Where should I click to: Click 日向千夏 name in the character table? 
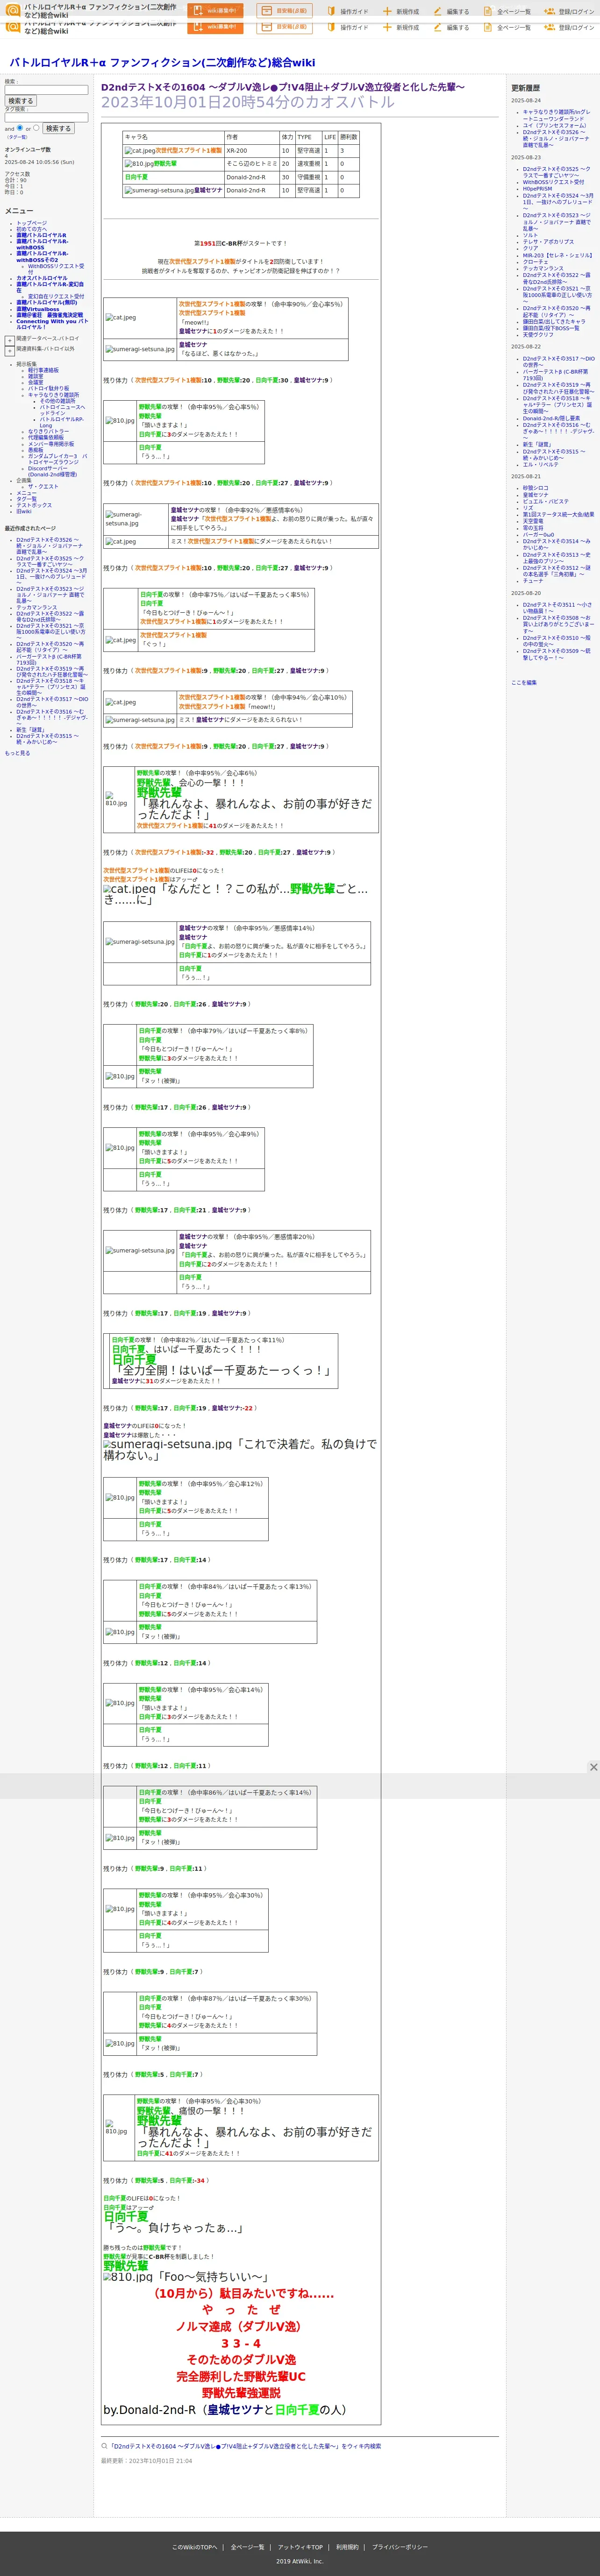136,176
